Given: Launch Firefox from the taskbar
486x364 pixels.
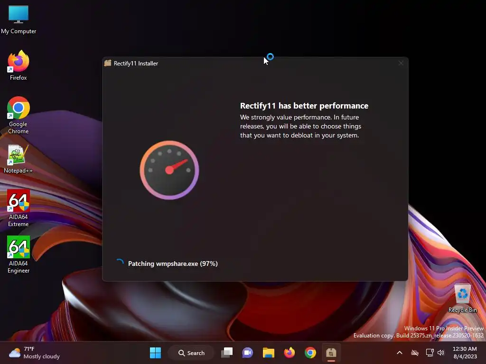Looking at the screenshot, I should [289, 353].
